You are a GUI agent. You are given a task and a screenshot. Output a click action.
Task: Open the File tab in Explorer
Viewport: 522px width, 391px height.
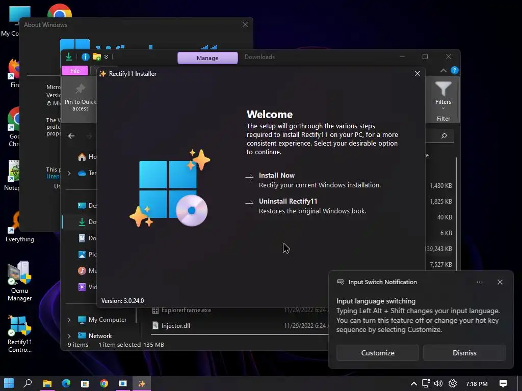click(x=75, y=70)
